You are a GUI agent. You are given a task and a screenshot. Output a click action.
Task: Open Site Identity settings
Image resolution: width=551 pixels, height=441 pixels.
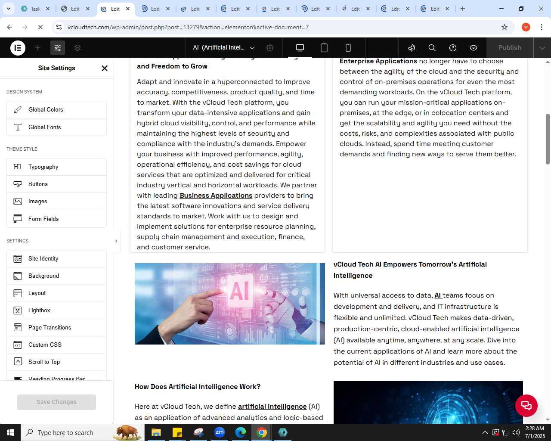pyautogui.click(x=56, y=259)
